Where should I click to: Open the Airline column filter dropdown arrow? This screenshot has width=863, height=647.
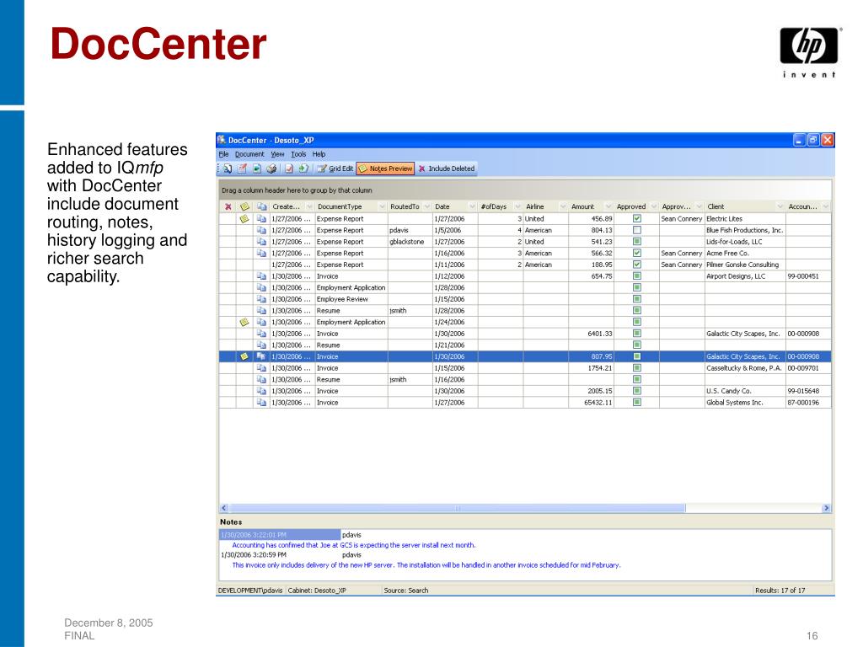point(562,207)
